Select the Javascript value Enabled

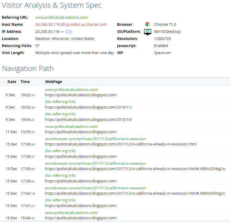161,46
